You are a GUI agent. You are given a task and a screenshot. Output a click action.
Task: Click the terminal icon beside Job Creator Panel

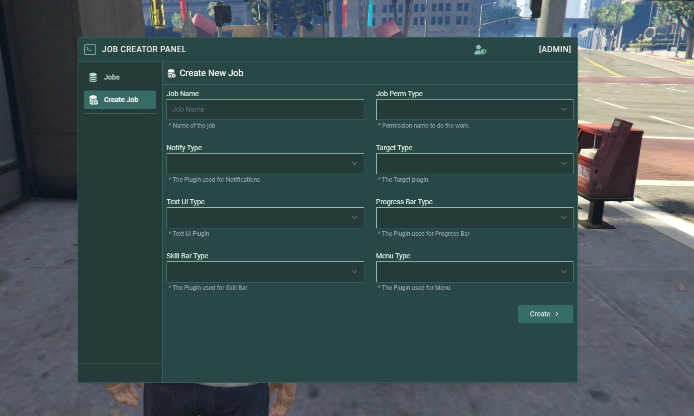[x=90, y=50]
